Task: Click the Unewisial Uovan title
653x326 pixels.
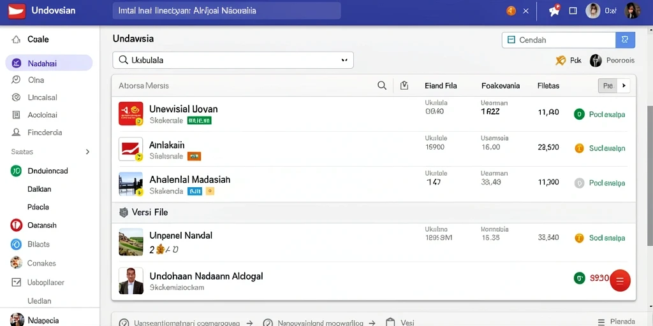Action: point(183,110)
